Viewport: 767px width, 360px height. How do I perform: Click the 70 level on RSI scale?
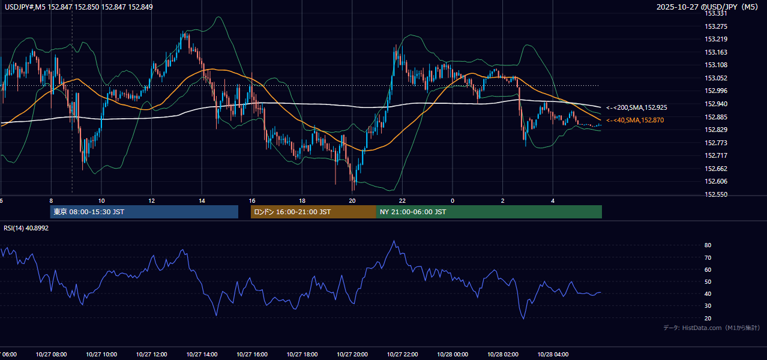708,257
